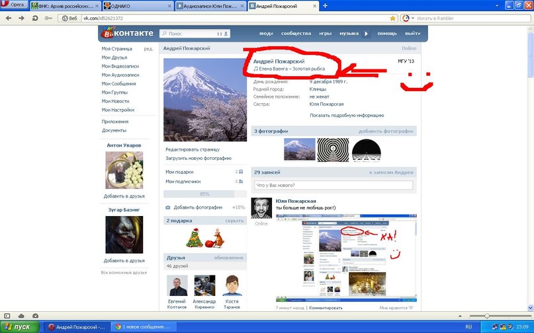Open Мои Настройки
The height and width of the screenshot is (333, 534).
(x=118, y=110)
